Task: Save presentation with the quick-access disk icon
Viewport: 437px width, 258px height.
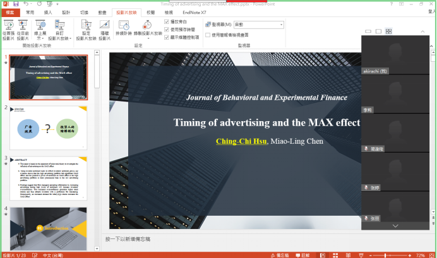Action: point(16,4)
